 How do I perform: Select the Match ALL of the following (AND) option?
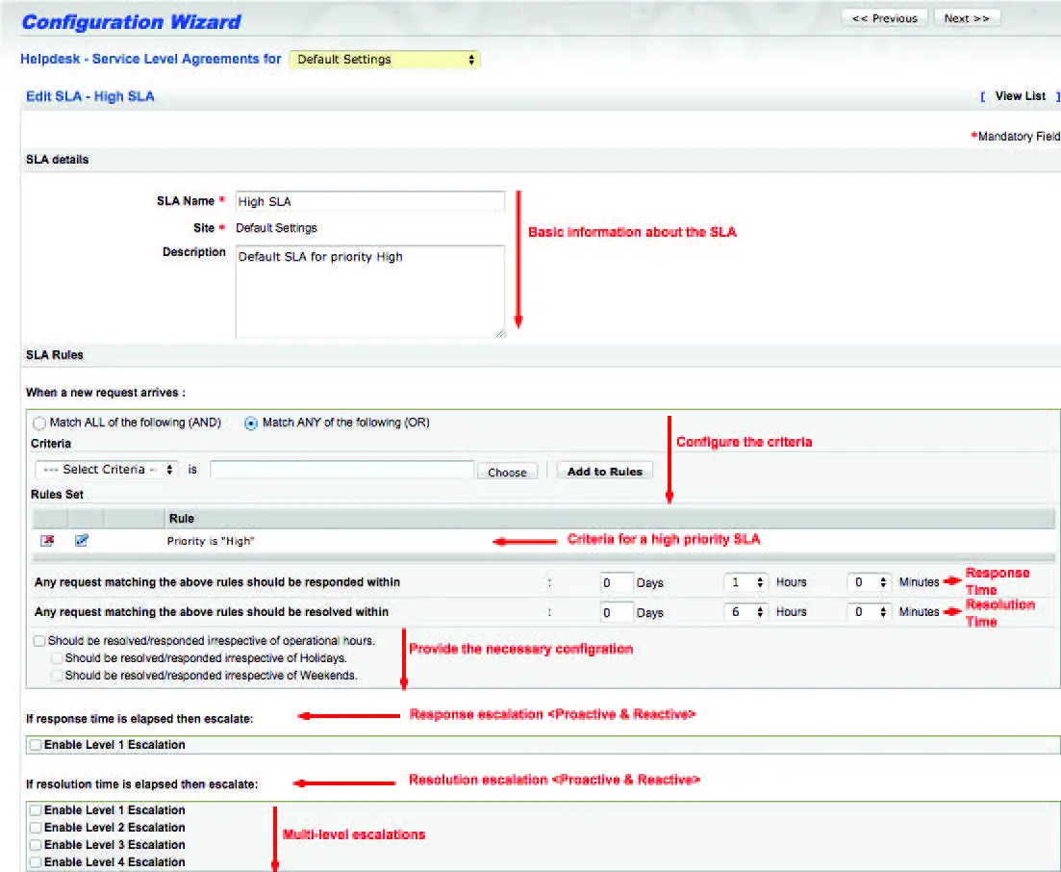38,423
